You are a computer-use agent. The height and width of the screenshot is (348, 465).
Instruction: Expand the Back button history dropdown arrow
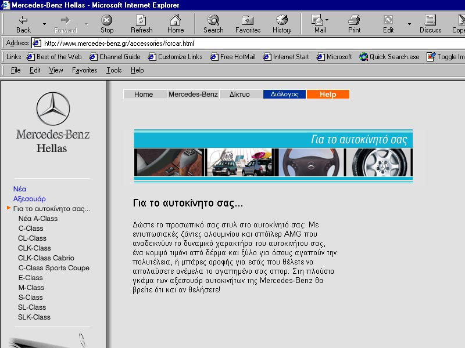(44, 24)
